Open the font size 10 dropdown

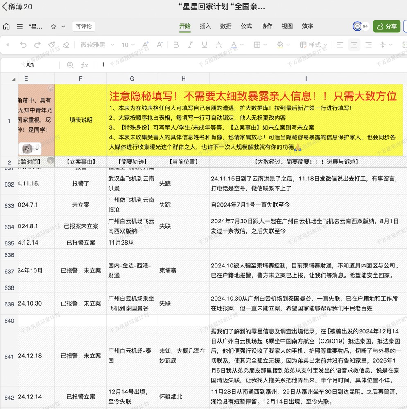128,45
